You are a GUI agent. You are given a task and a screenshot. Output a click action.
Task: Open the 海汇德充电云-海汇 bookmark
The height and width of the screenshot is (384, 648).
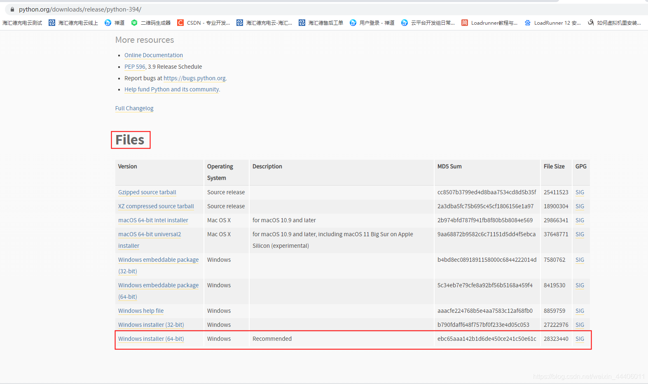[x=264, y=23]
